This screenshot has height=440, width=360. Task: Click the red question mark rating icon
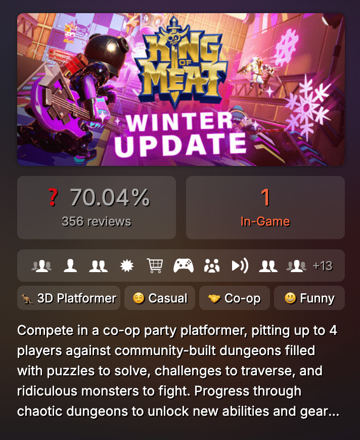coord(53,197)
